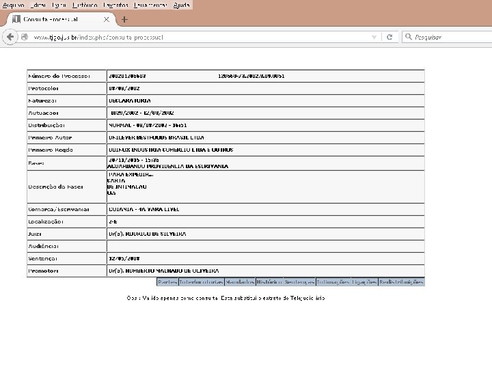Click the Comarca/Escrivania label

pyautogui.click(x=59, y=209)
